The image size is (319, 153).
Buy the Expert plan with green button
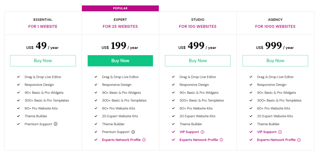(120, 61)
